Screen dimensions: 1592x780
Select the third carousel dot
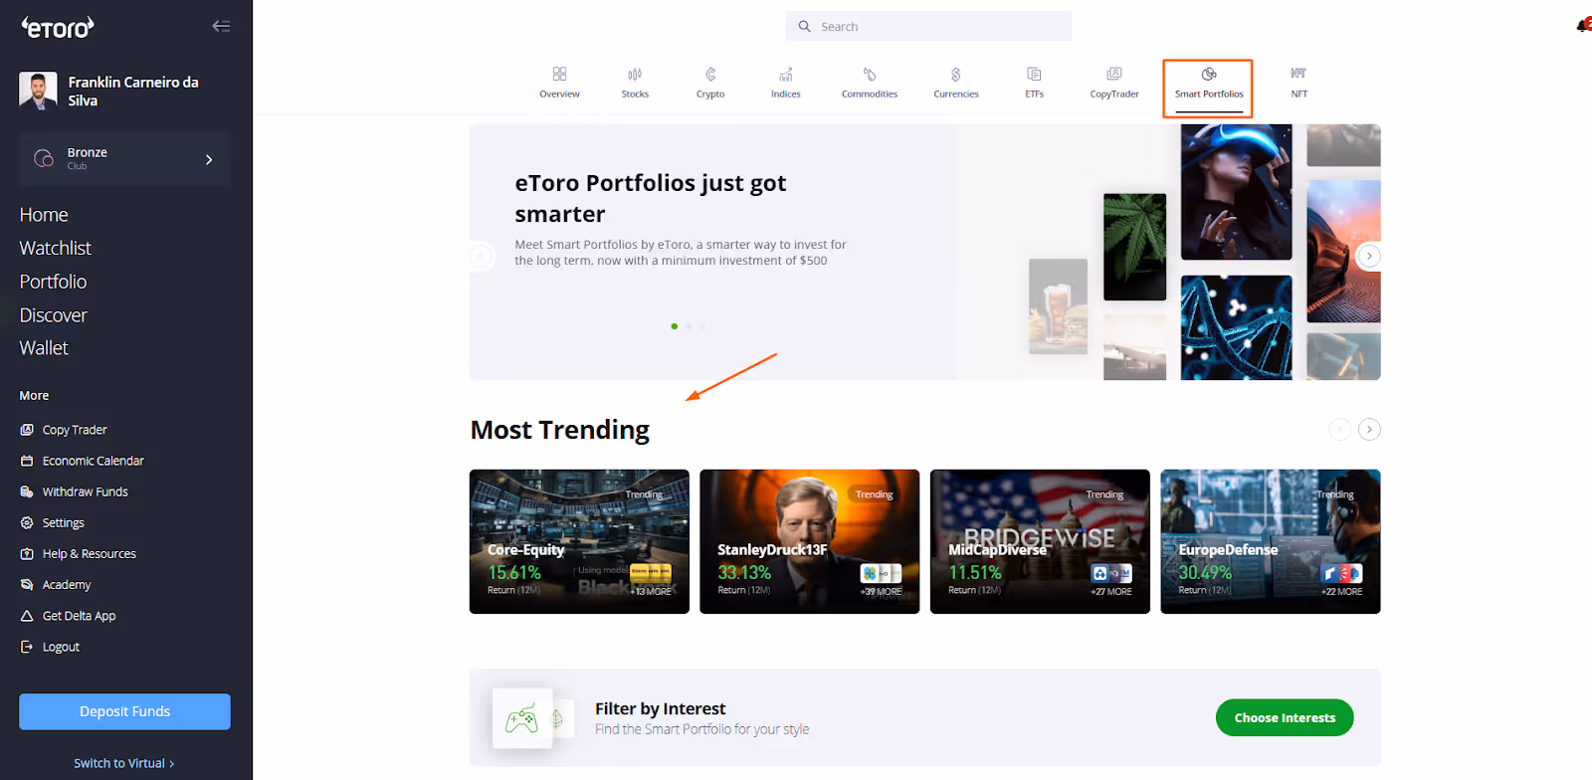701,326
